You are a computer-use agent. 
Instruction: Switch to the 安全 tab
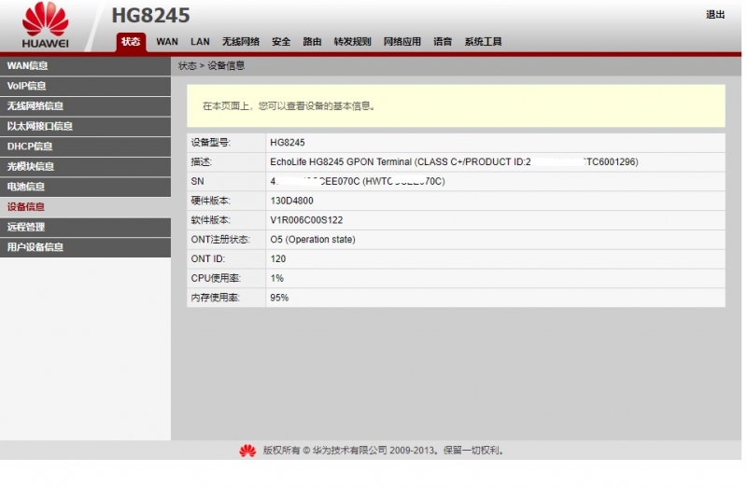tap(281, 42)
